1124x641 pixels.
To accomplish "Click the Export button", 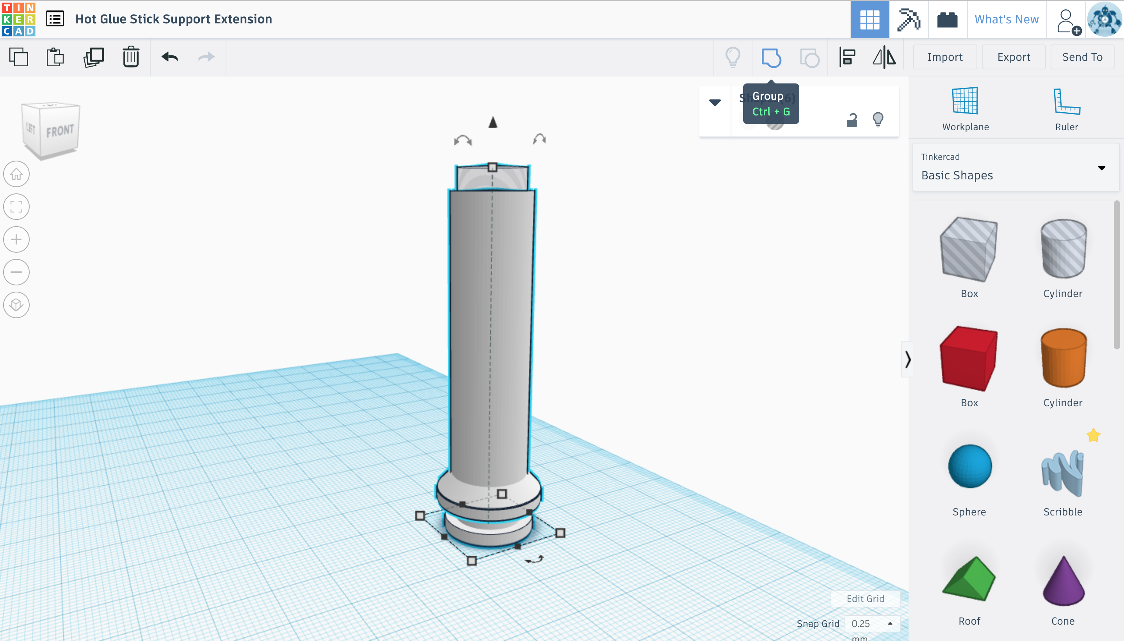I will pyautogui.click(x=1014, y=57).
